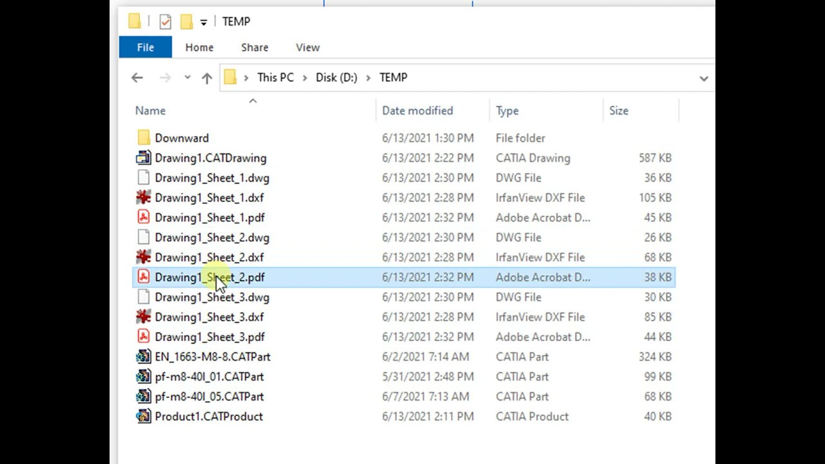Select Drawing1.CATDrawing file name
Image resolution: width=825 pixels, height=464 pixels.
(211, 158)
